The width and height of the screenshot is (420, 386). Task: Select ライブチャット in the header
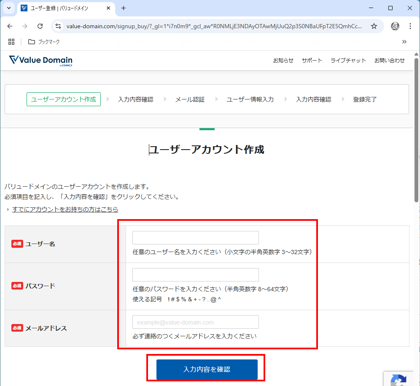pos(348,60)
